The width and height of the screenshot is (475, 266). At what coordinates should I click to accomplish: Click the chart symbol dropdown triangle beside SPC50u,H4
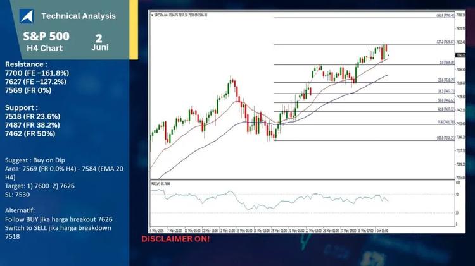152,15
